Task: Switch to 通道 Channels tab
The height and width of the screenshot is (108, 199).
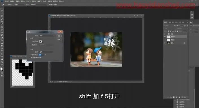Action: pyautogui.click(x=170, y=22)
